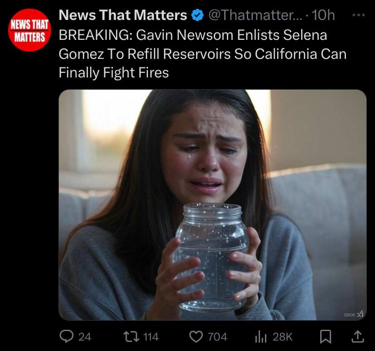375x351 pixels.
Task: Repost this tweet using the retweet icon
Action: tap(131, 337)
